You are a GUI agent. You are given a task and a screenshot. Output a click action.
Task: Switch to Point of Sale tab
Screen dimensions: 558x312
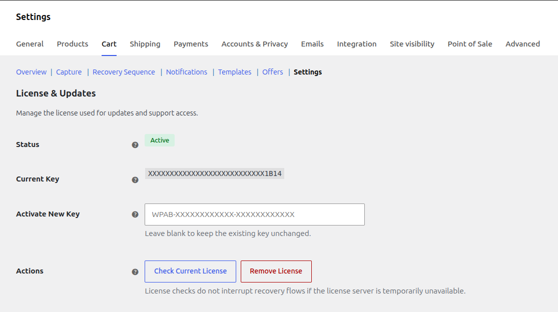(x=470, y=43)
